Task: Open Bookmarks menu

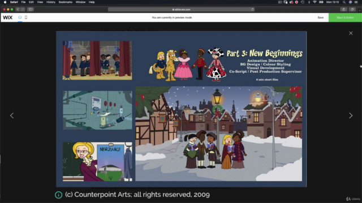Action: pyautogui.click(x=66, y=2)
